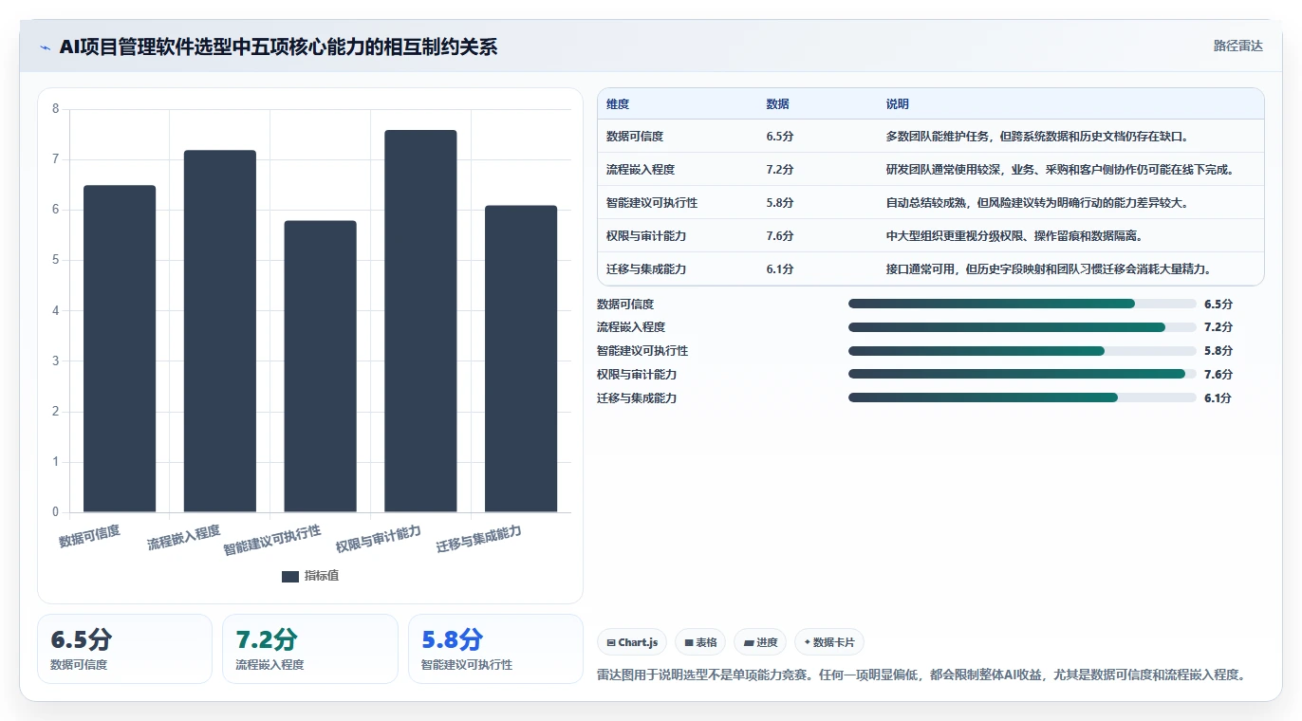Click x-axis label 迁移与集成能力
Viewport: 1302px width, 721px height.
[x=479, y=540]
